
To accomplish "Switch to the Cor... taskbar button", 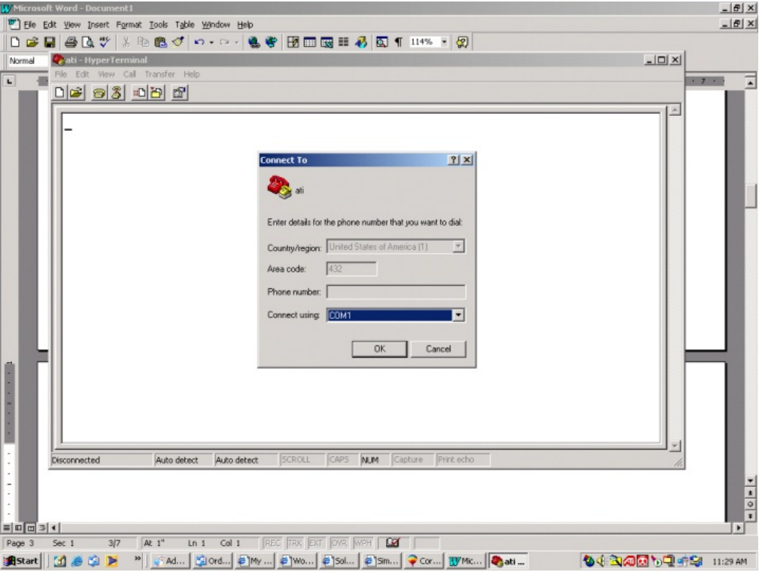I will pos(424,561).
